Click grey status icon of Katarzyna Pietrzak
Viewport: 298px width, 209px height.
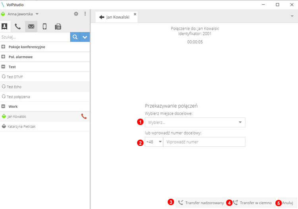(4, 126)
